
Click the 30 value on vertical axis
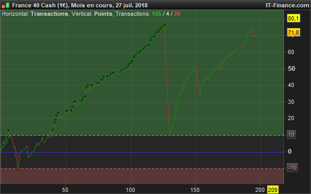291,102
